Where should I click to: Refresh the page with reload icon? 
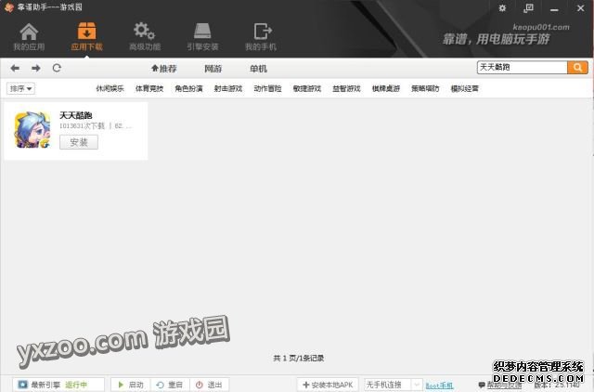(57, 68)
